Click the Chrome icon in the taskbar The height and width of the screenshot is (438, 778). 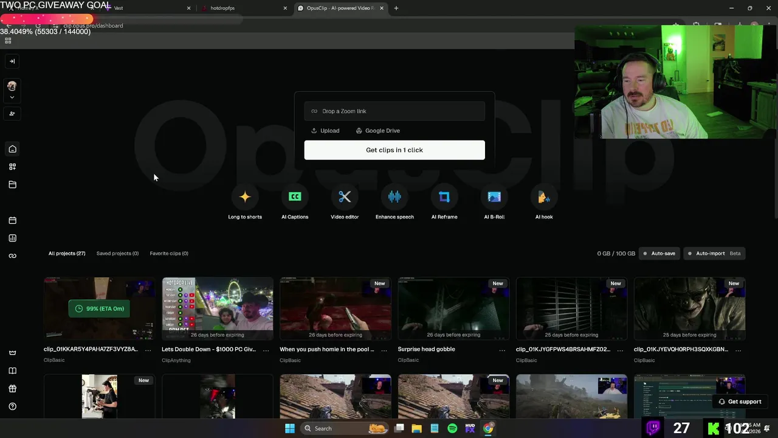pos(488,428)
